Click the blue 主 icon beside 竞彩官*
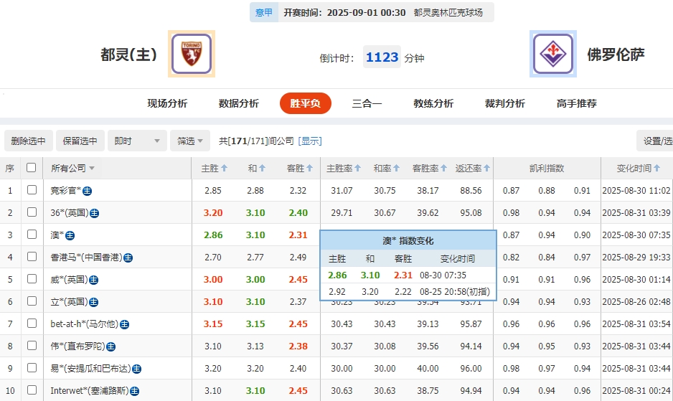Image resolution: width=673 pixels, height=401 pixels. (x=88, y=191)
